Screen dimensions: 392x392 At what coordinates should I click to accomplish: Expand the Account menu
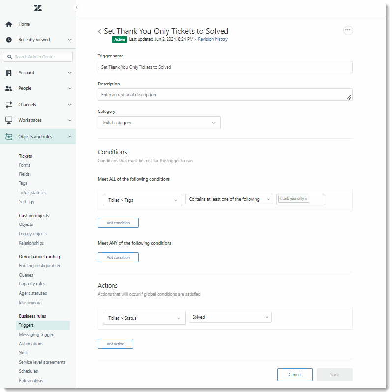tap(70, 73)
